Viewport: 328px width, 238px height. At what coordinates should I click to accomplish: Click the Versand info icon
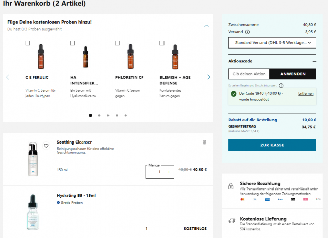coord(247,32)
